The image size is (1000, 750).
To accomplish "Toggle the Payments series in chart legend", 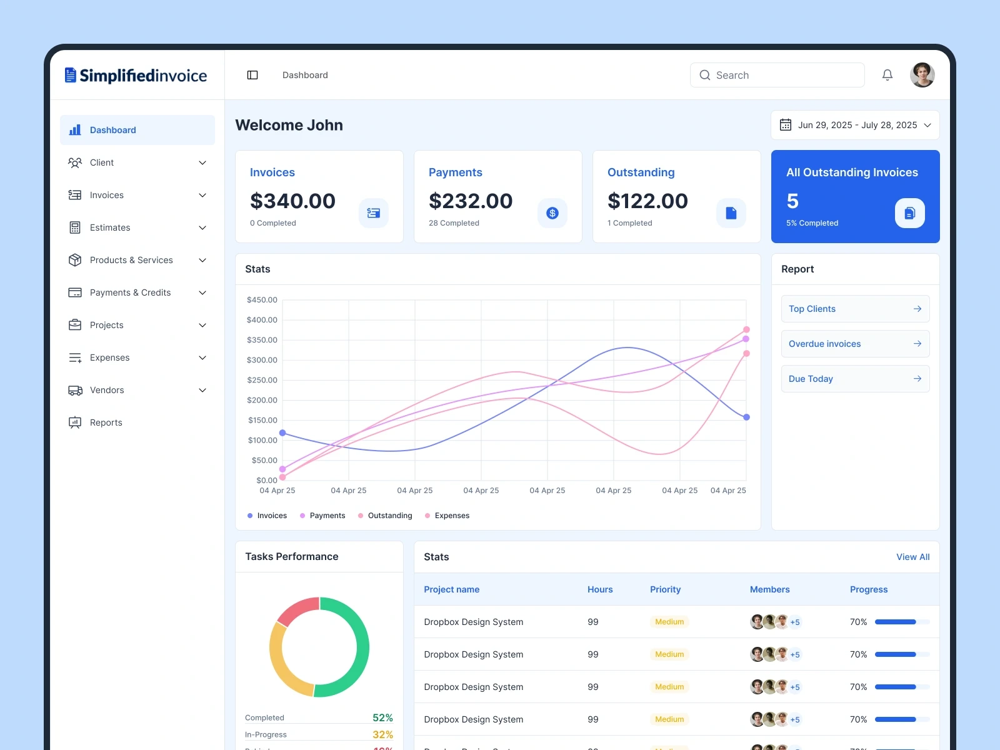I will [x=322, y=516].
